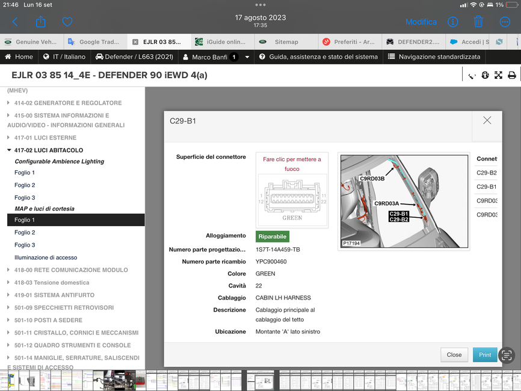Open Foglio 3 under Configurable Ambience Lighting
The image size is (521, 391).
[25, 198]
